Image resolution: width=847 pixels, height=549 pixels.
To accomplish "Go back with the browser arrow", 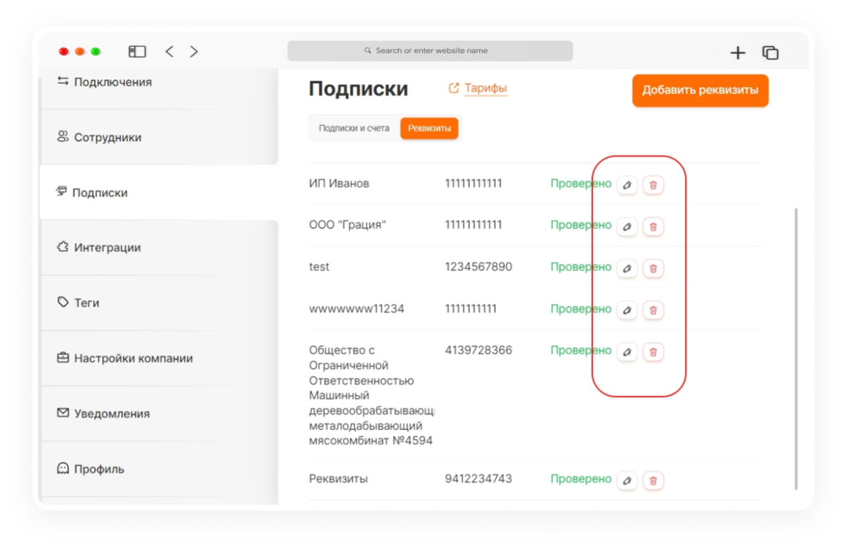I will [169, 52].
